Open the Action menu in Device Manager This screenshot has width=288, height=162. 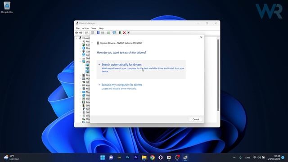click(85, 28)
